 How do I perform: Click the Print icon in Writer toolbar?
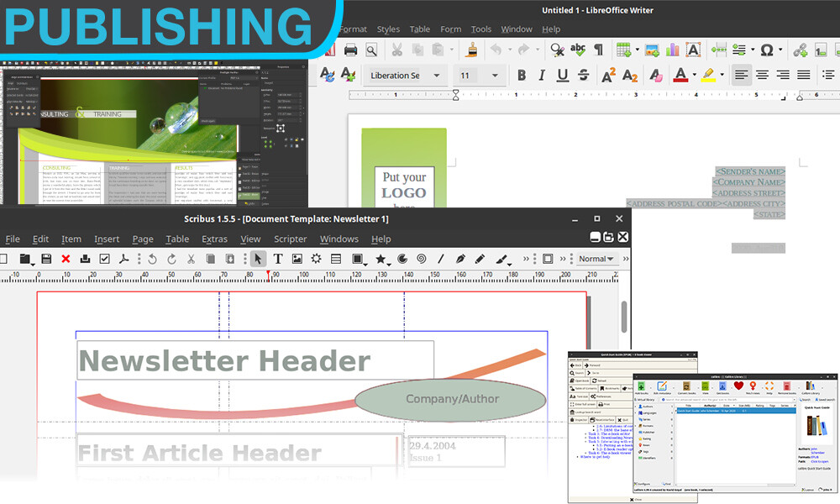point(350,50)
